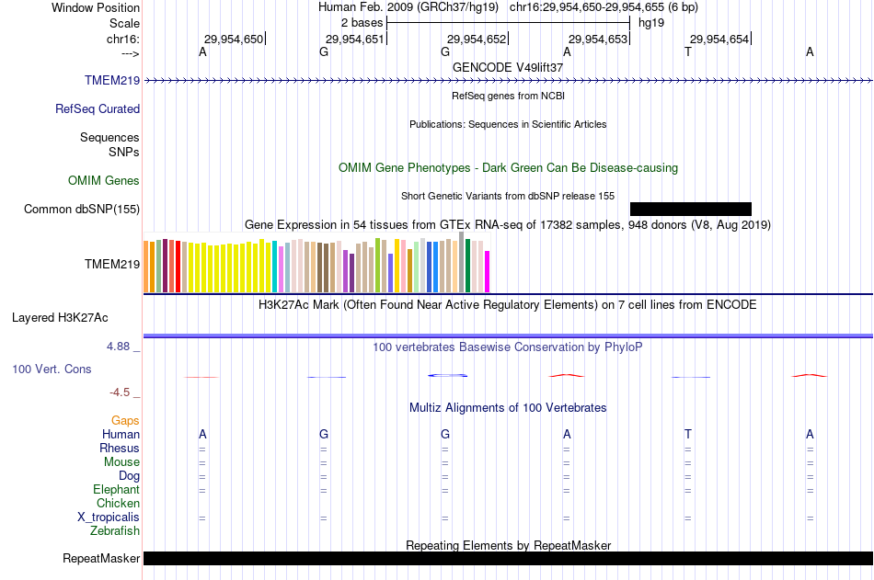Image resolution: width=874 pixels, height=580 pixels.
Task: Click the T base in the ruler sequence row
Action: tap(688, 51)
